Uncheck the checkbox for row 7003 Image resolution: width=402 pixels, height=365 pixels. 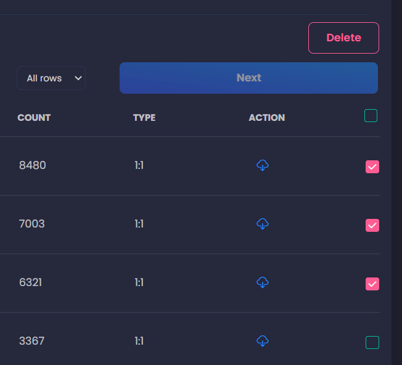click(372, 225)
